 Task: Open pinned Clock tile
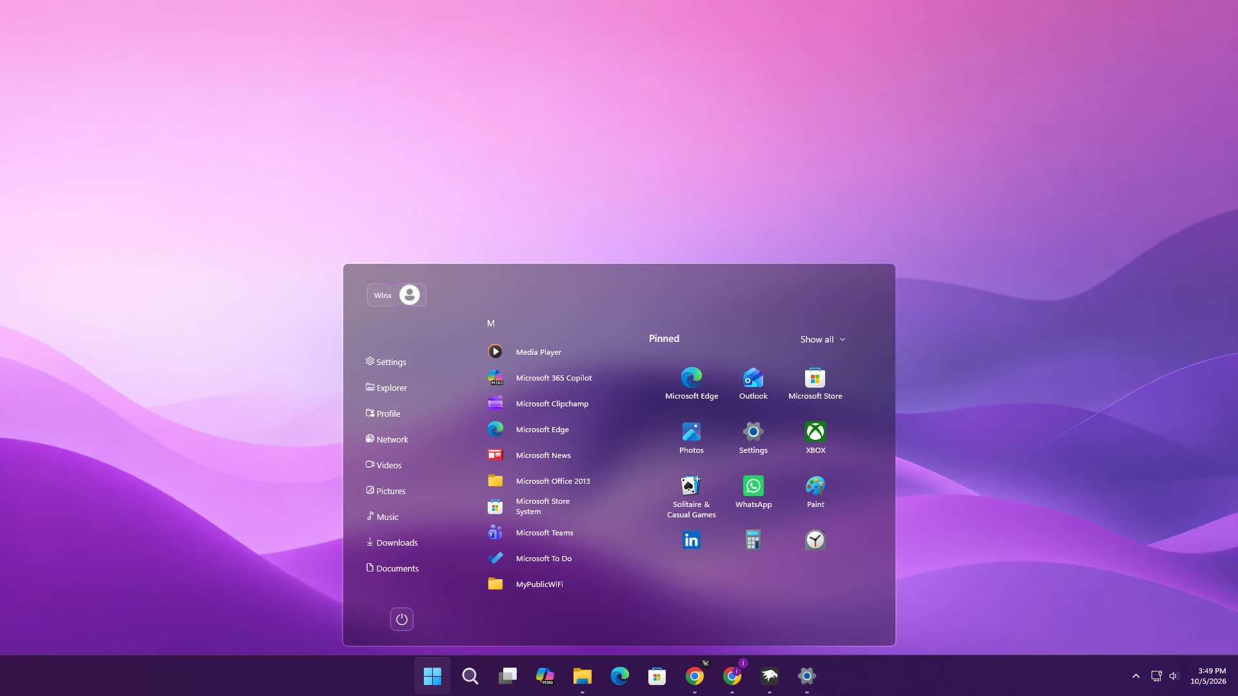point(815,540)
